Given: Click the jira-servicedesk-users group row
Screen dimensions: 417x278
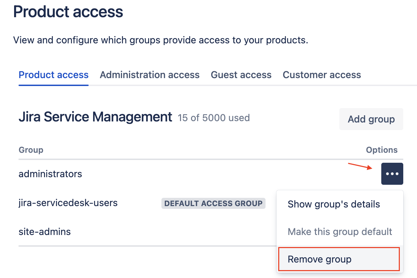Looking at the screenshot, I should coord(68,203).
